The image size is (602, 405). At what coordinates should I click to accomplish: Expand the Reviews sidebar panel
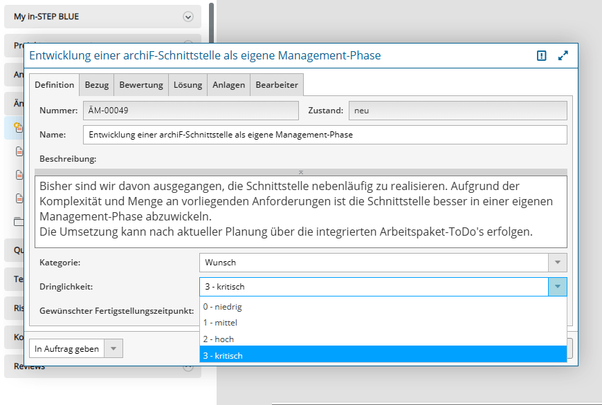tap(188, 367)
